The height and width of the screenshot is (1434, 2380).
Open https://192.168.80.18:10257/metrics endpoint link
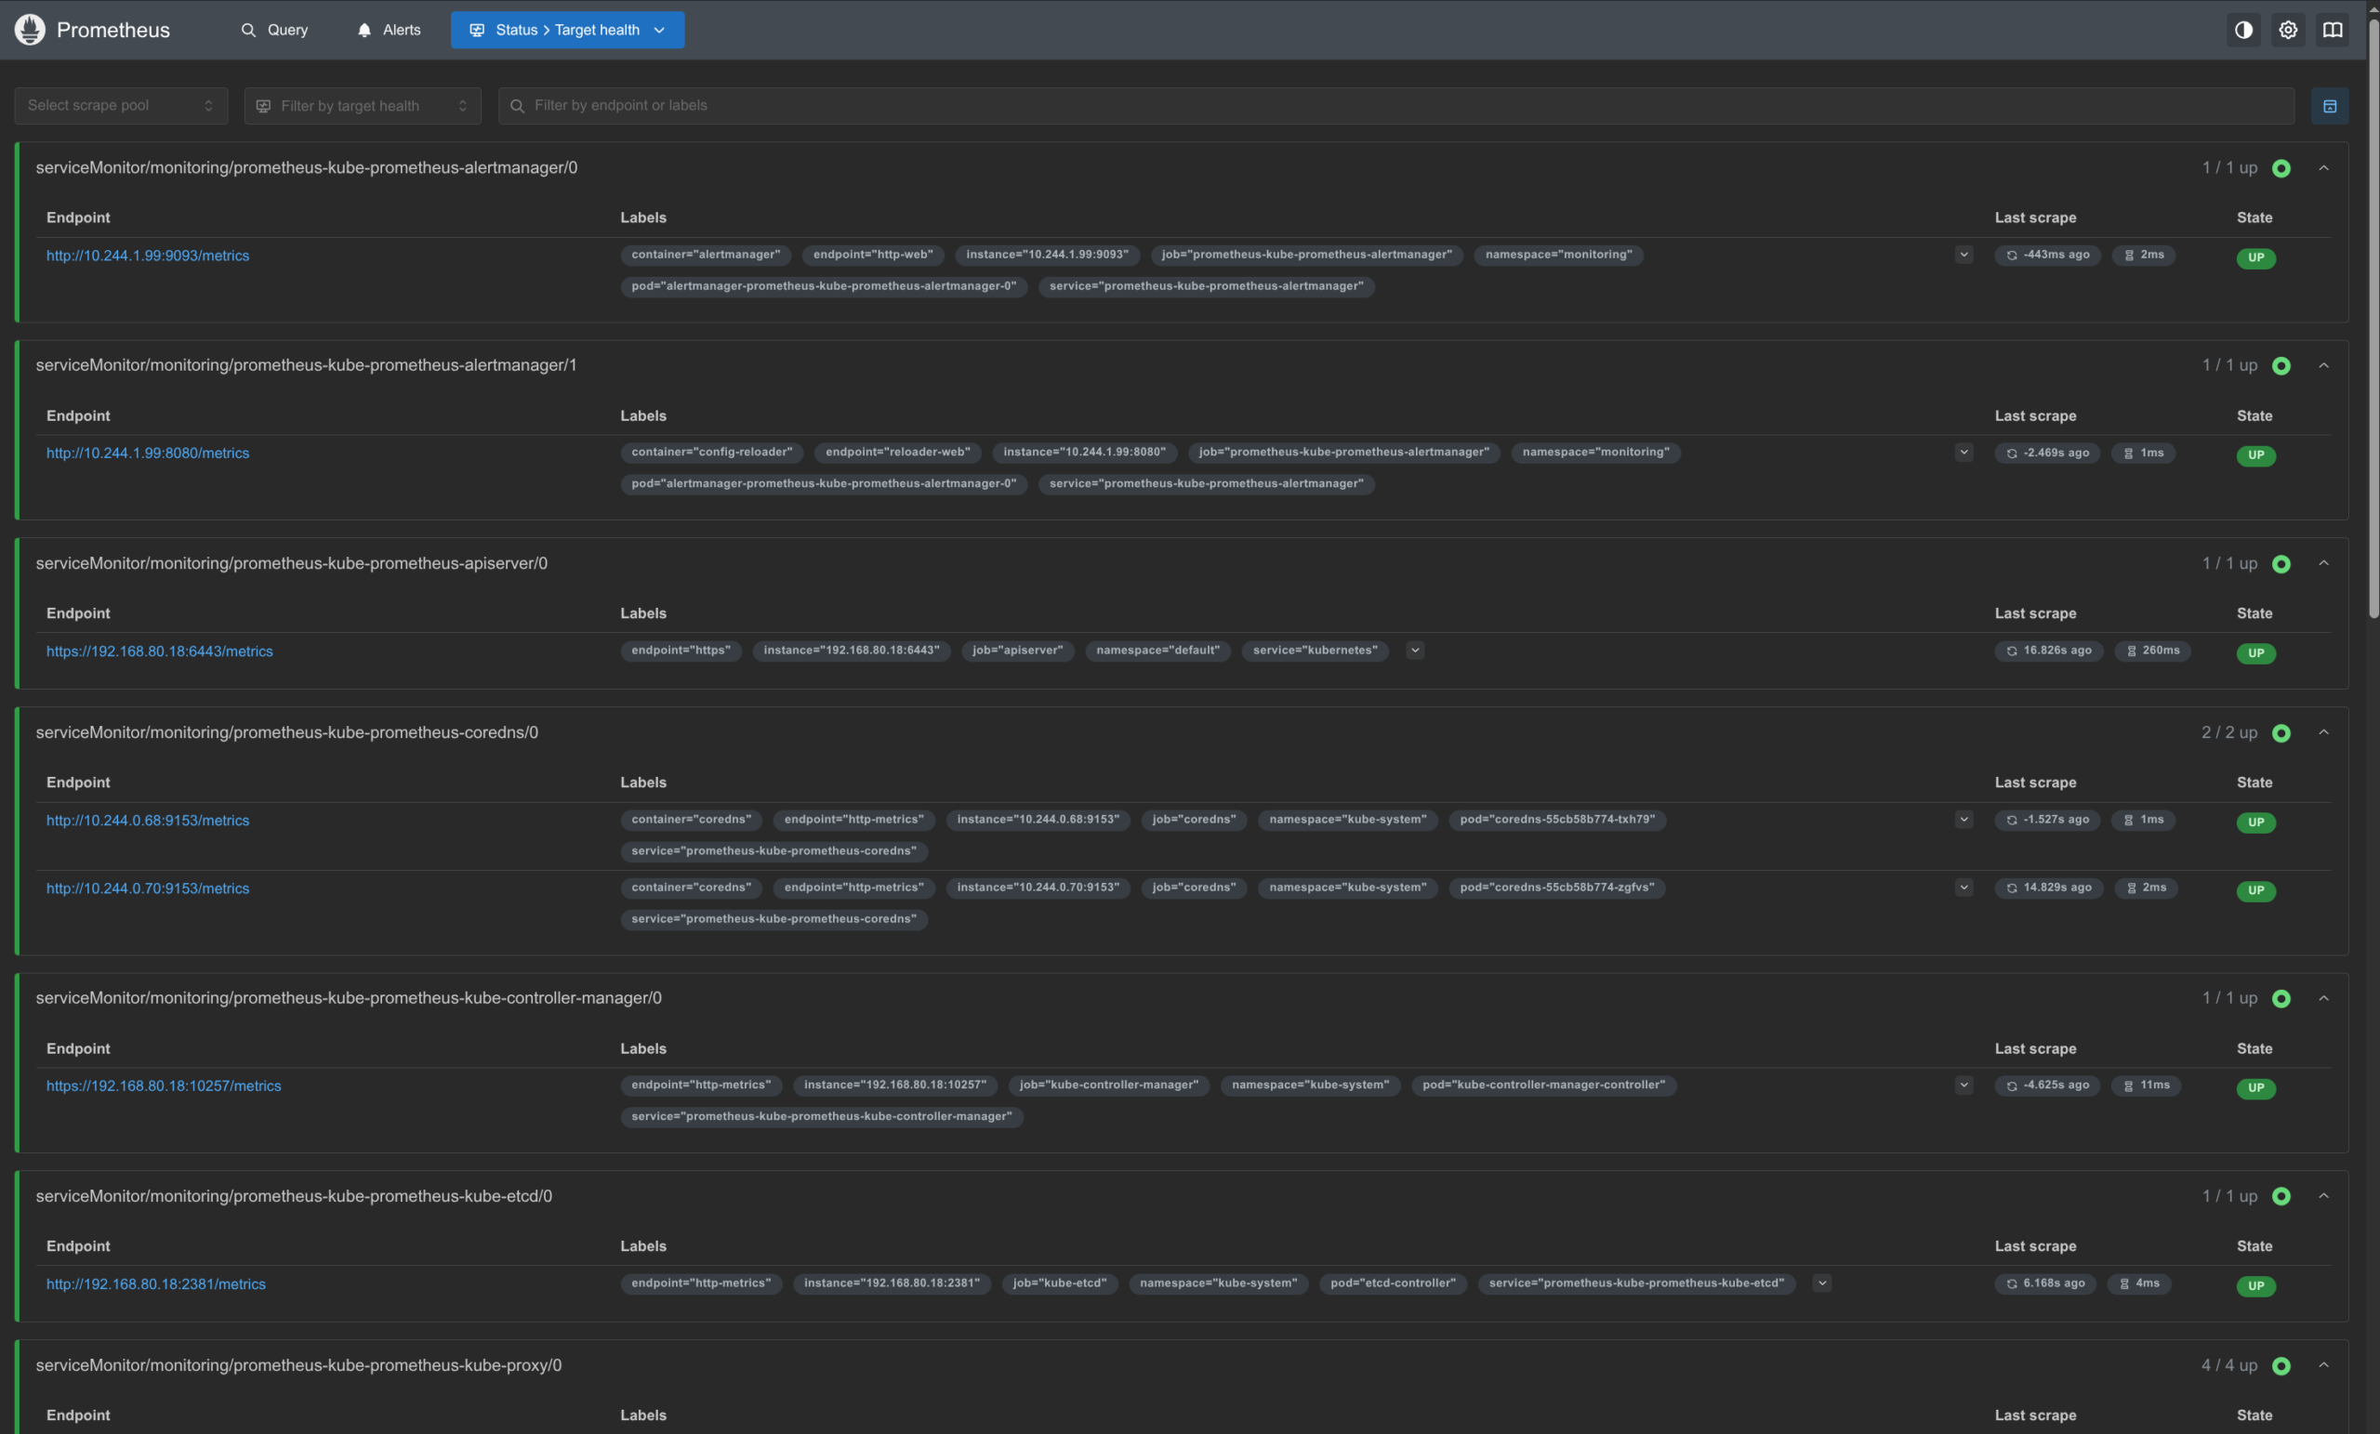[165, 1086]
